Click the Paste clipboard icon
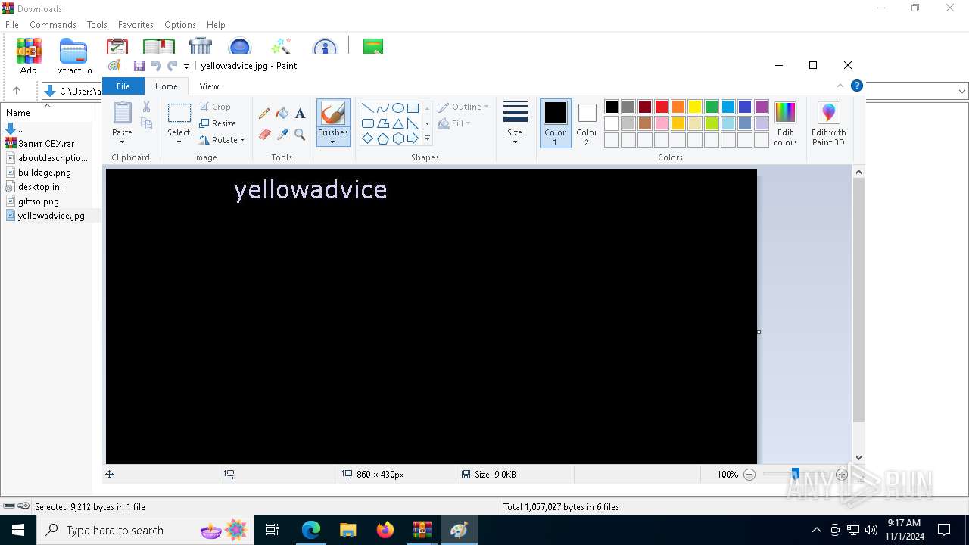The width and height of the screenshot is (969, 545). pyautogui.click(x=122, y=113)
